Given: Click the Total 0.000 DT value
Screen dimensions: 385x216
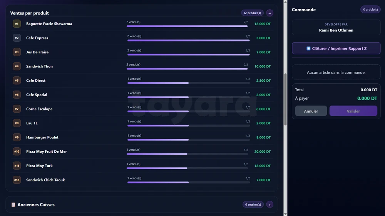Looking at the screenshot, I should (x=369, y=90).
